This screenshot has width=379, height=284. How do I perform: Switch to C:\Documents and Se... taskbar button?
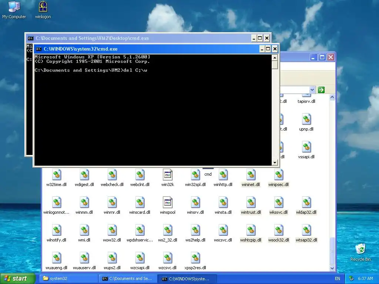pyautogui.click(x=128, y=278)
